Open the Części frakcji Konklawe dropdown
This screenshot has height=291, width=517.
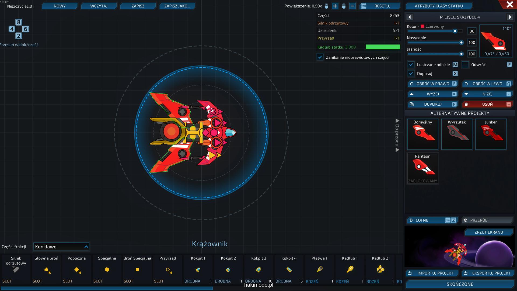point(61,247)
